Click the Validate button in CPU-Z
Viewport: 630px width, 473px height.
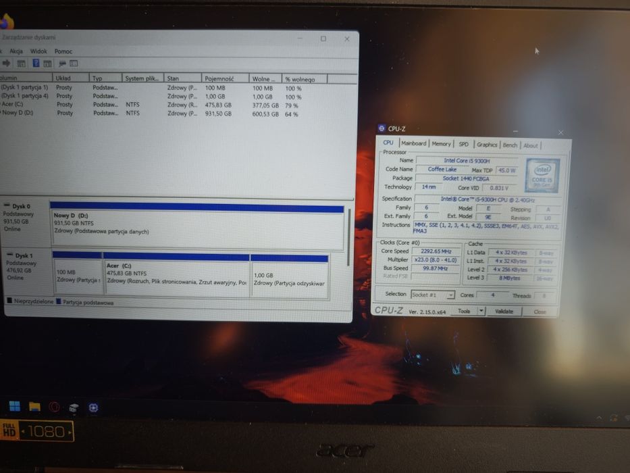(x=504, y=312)
